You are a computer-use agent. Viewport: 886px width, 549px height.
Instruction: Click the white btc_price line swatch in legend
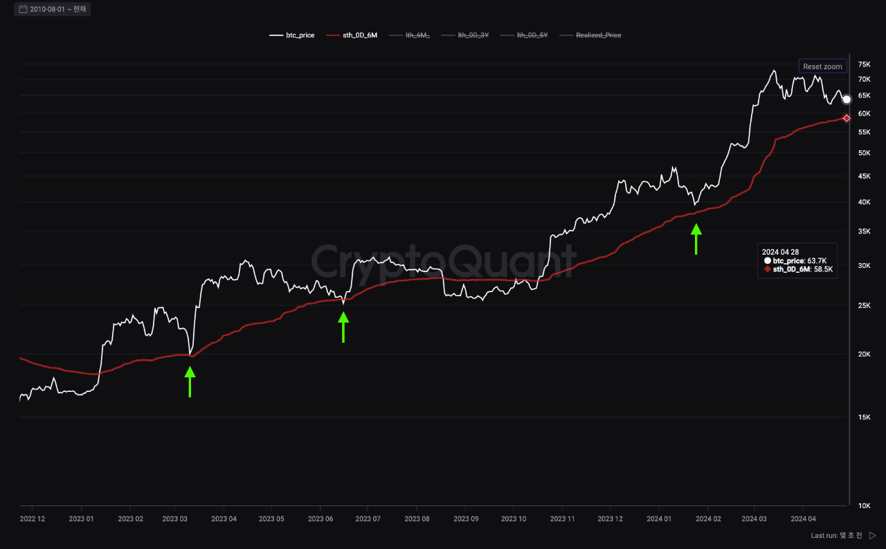(275, 35)
